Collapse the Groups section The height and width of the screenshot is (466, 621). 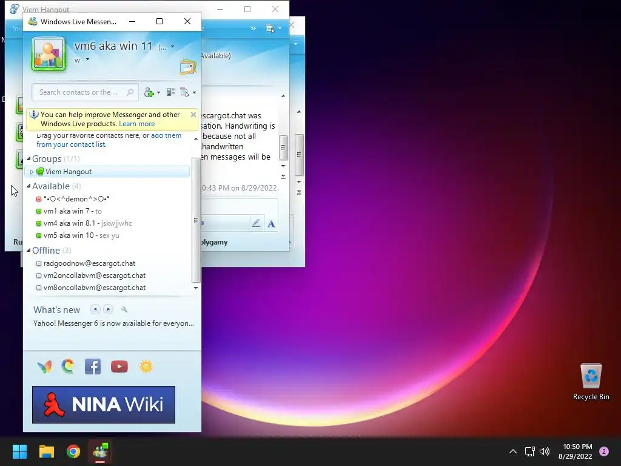[x=29, y=159]
